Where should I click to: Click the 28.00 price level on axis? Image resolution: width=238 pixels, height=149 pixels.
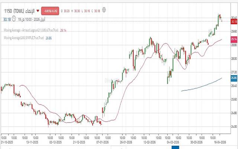(234, 59)
